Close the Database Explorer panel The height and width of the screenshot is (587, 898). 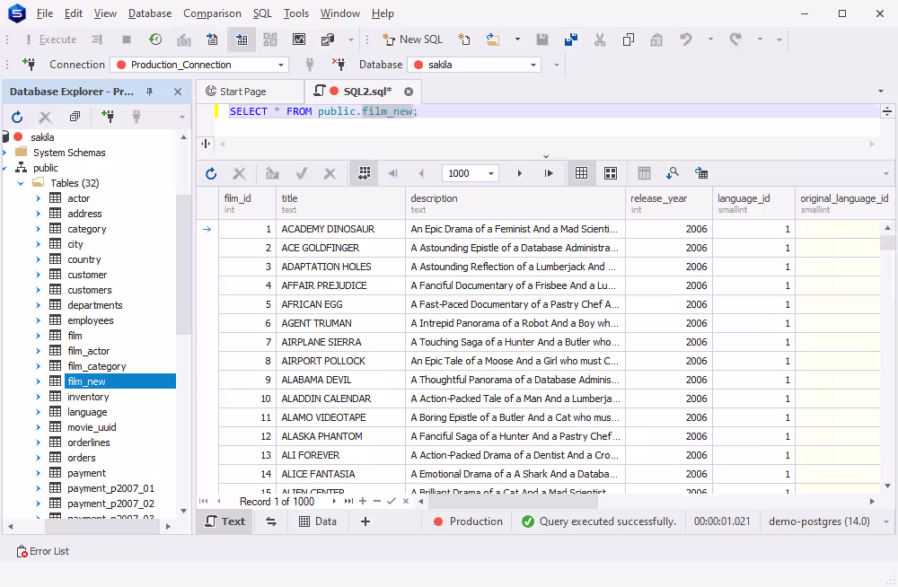tap(178, 92)
